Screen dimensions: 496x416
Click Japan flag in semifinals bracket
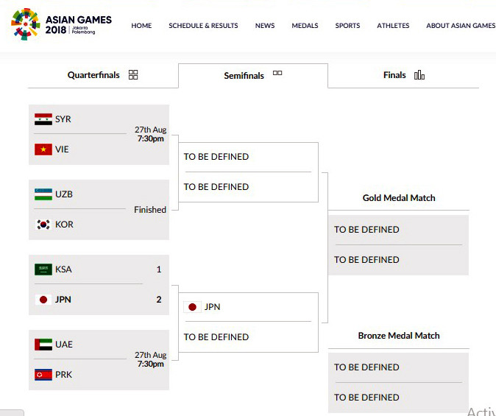click(193, 307)
